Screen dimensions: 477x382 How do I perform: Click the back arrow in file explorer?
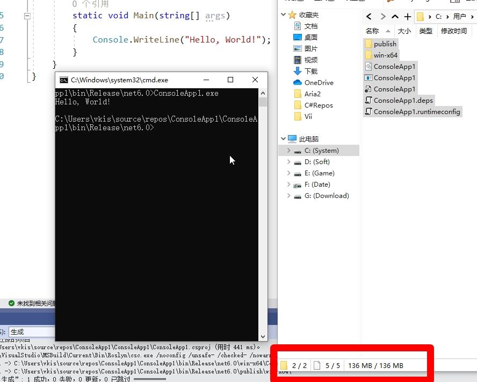click(x=369, y=17)
